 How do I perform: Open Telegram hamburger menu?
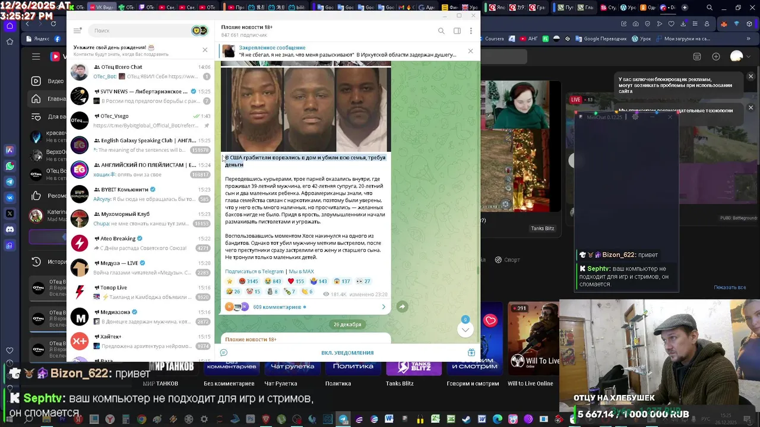point(77,30)
